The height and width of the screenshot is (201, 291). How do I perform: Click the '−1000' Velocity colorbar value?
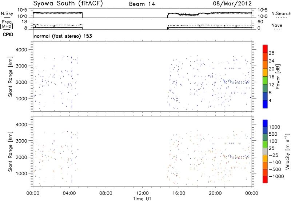[x=276, y=176]
